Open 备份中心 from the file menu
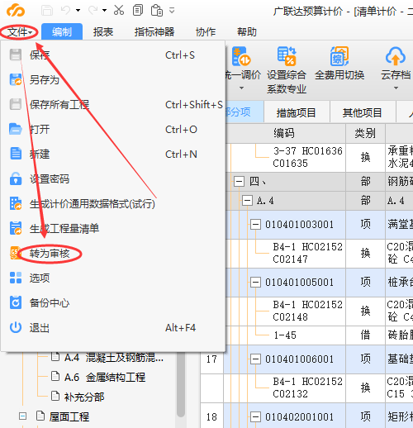Viewport: 413px width, 428px height. coord(113,303)
